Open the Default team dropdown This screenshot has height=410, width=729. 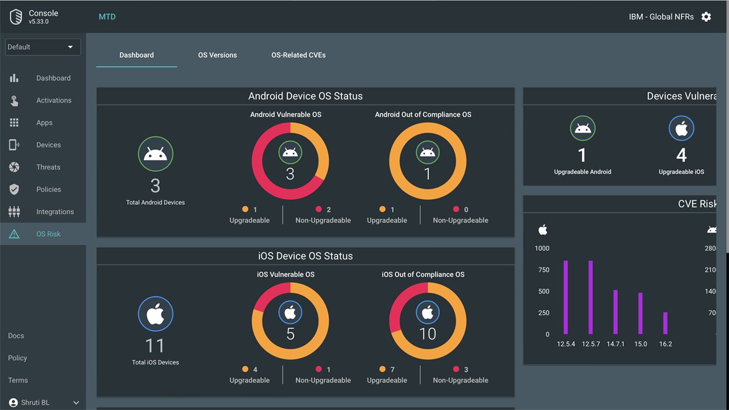(x=43, y=47)
